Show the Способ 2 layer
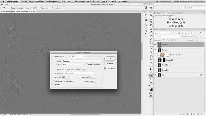This screenshot has height=116, width=206. click(155, 65)
